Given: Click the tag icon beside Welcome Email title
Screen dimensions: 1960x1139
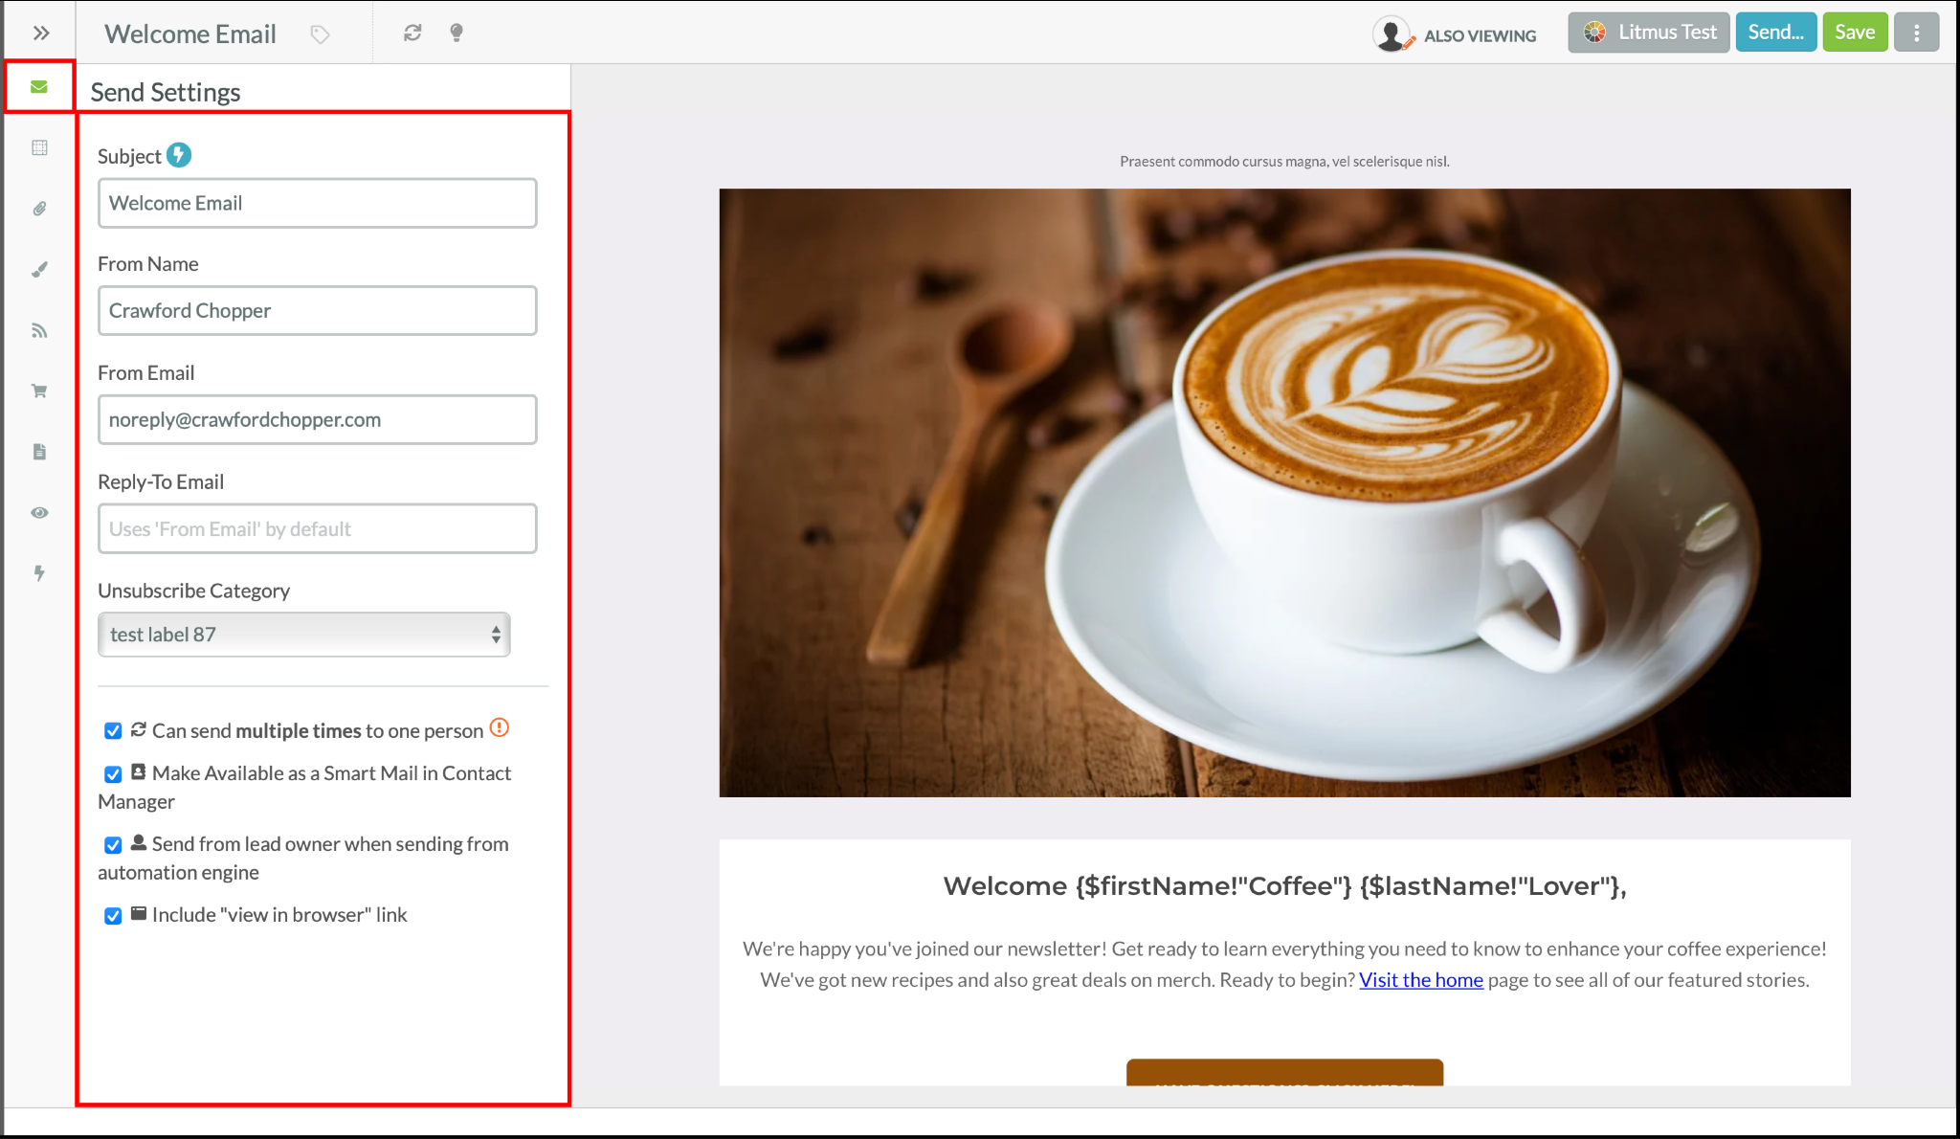Looking at the screenshot, I should click(x=320, y=34).
